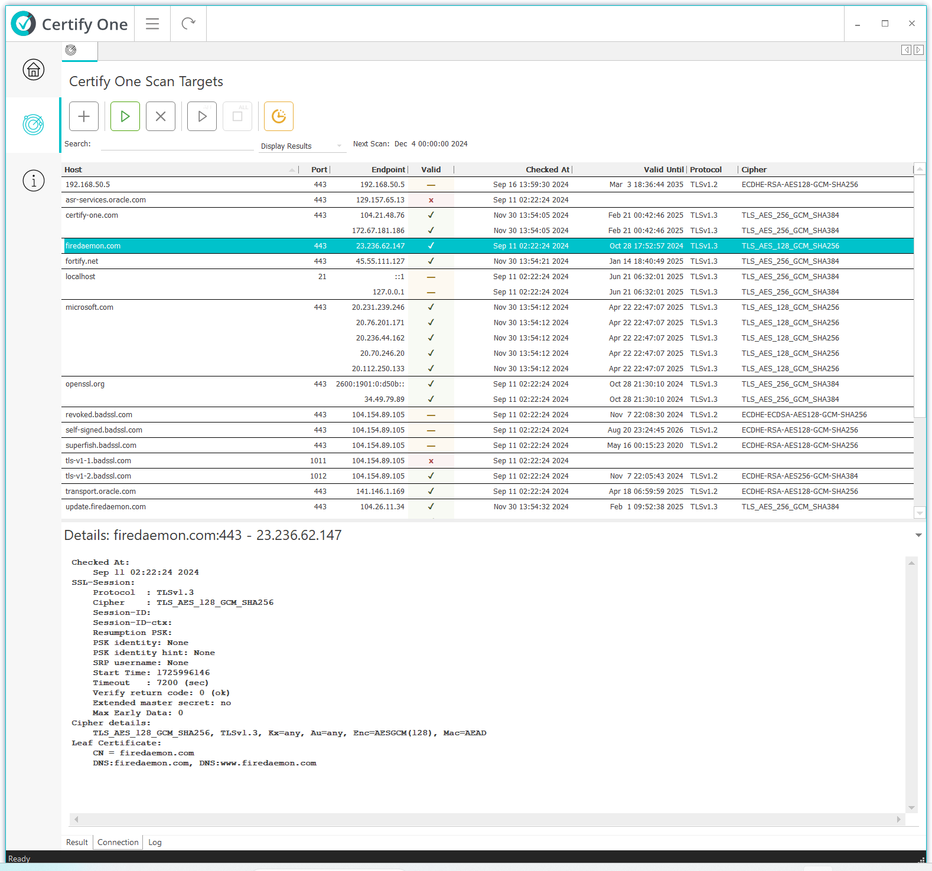The width and height of the screenshot is (932, 871).
Task: Select the self-signed.badssl.com row
Action: pos(488,430)
